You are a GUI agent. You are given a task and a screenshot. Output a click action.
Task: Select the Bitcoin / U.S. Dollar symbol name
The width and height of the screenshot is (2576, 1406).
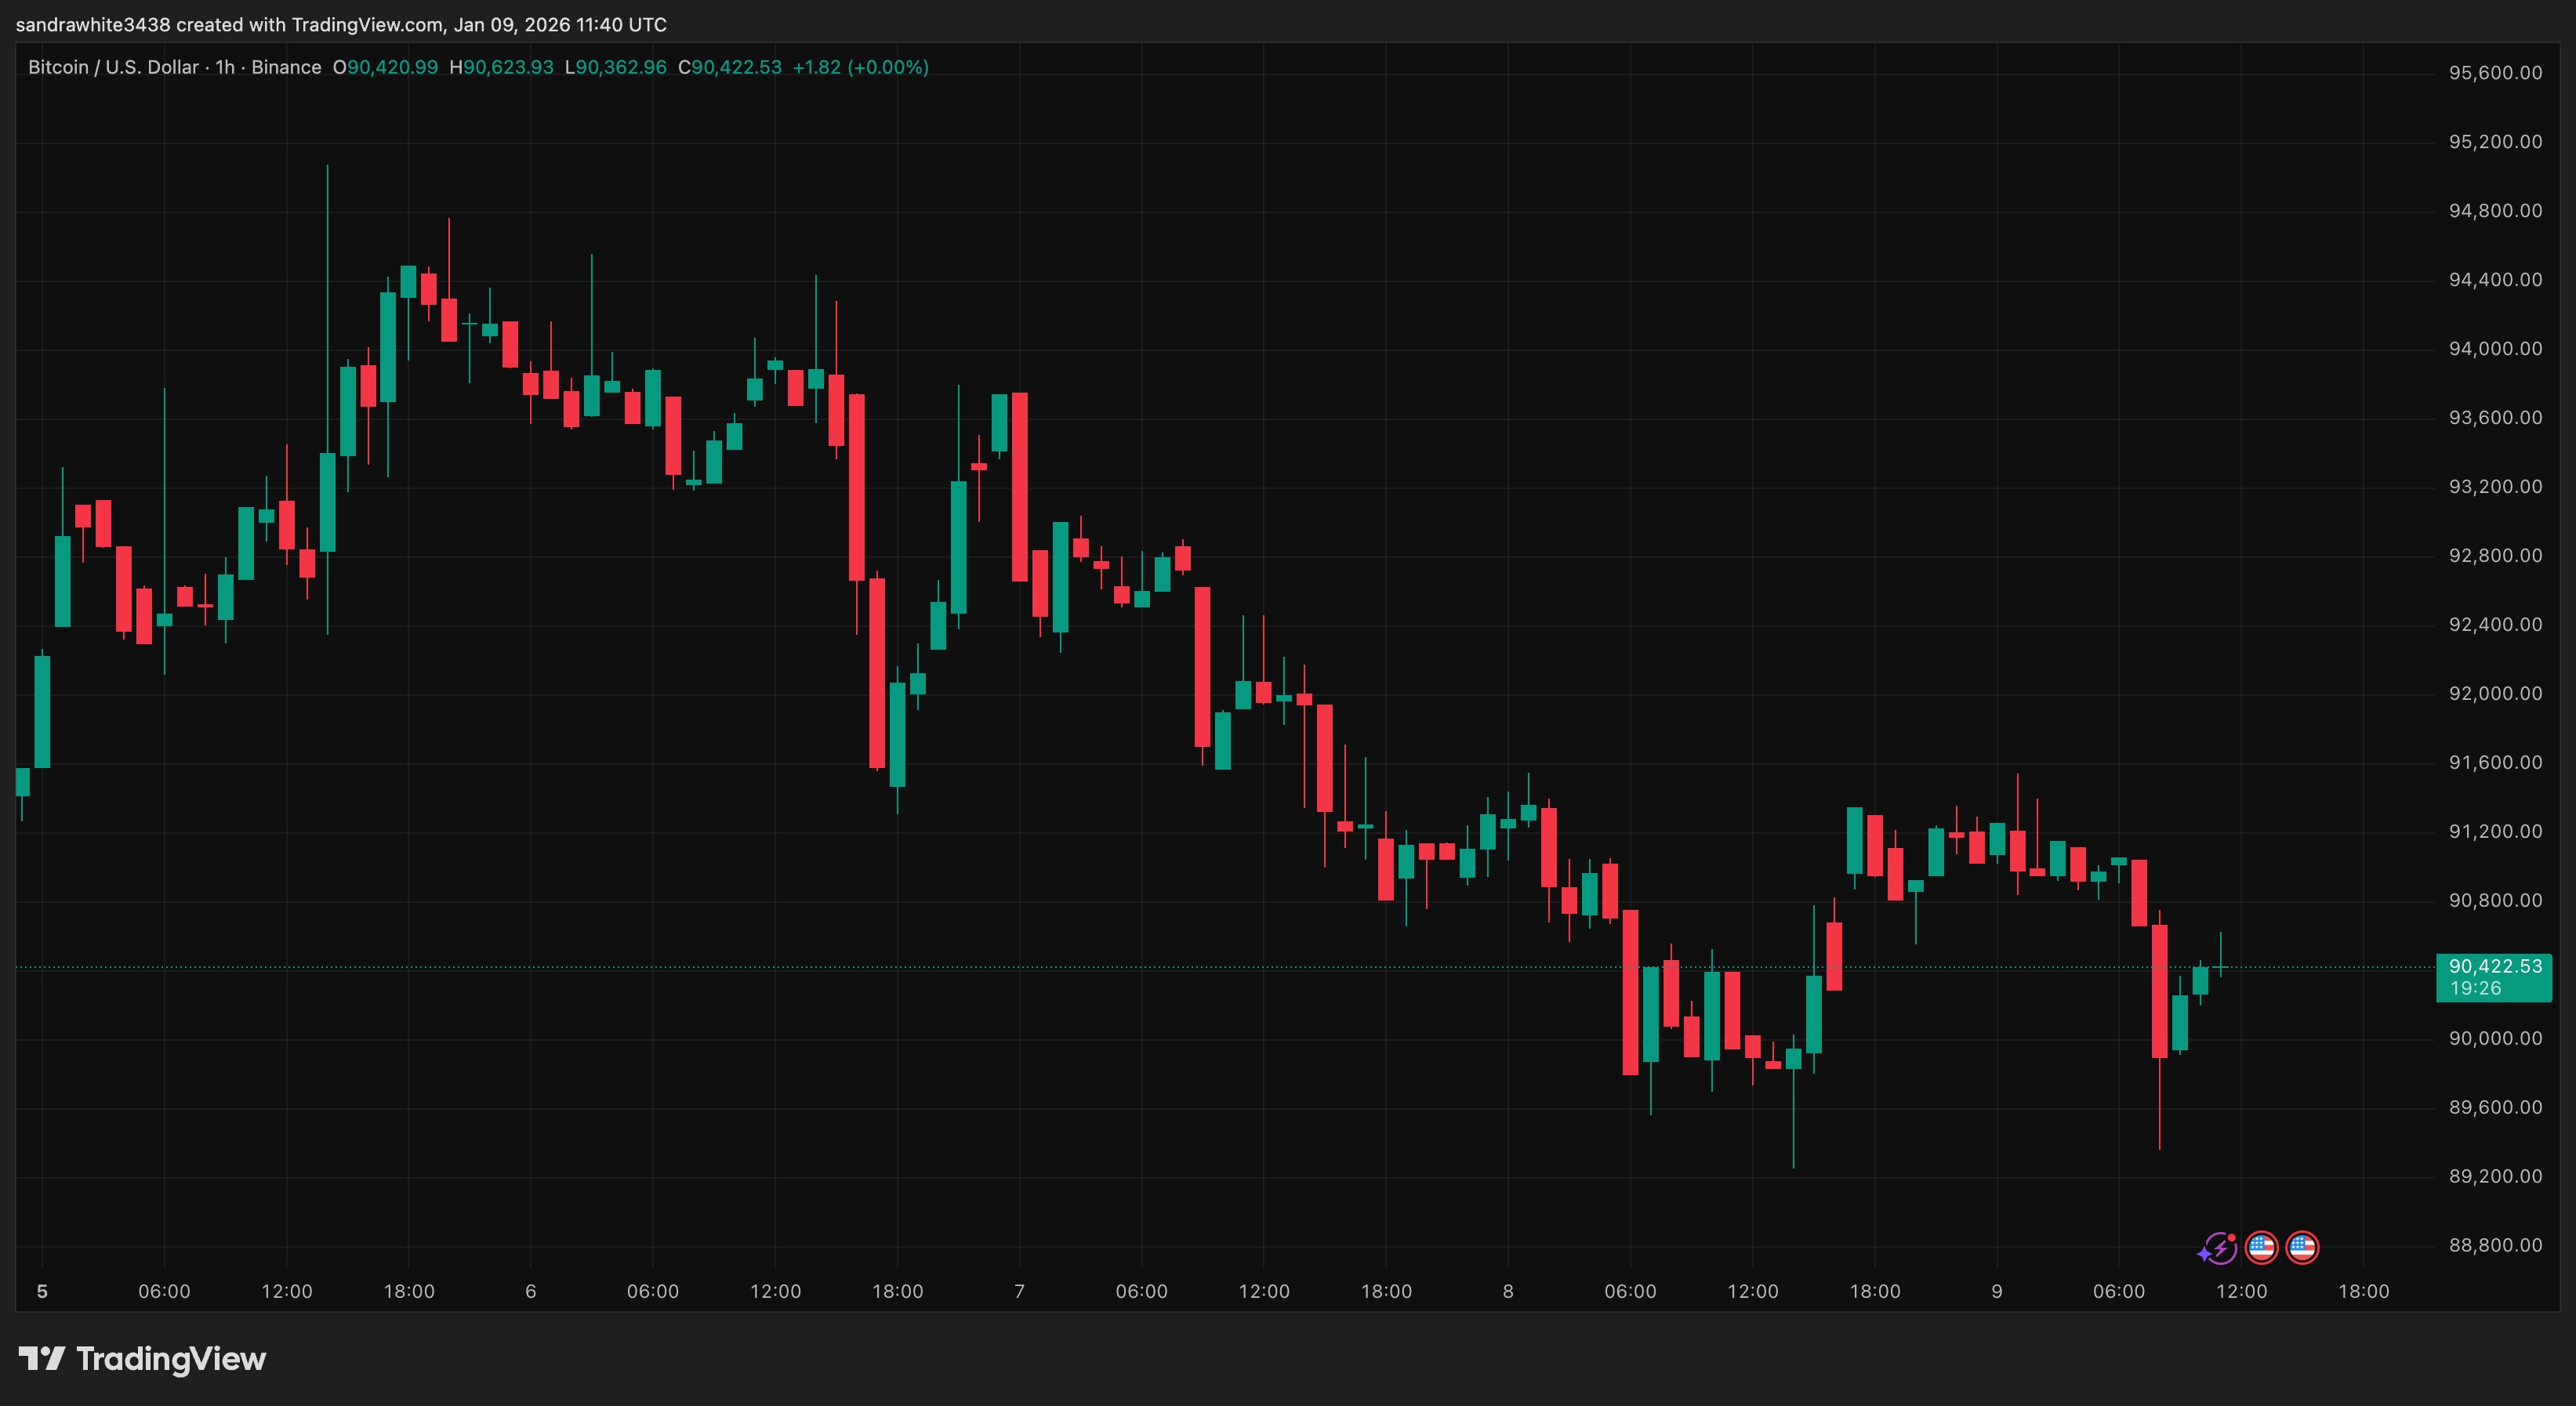[112, 67]
